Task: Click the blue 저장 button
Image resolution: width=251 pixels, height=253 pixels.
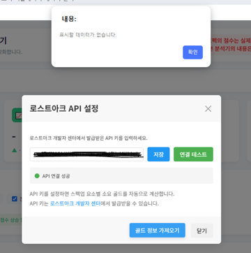Action: [158, 154]
